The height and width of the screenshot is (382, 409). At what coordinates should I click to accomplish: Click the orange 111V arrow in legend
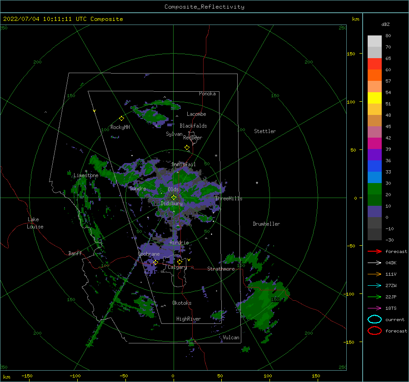pyautogui.click(x=374, y=274)
